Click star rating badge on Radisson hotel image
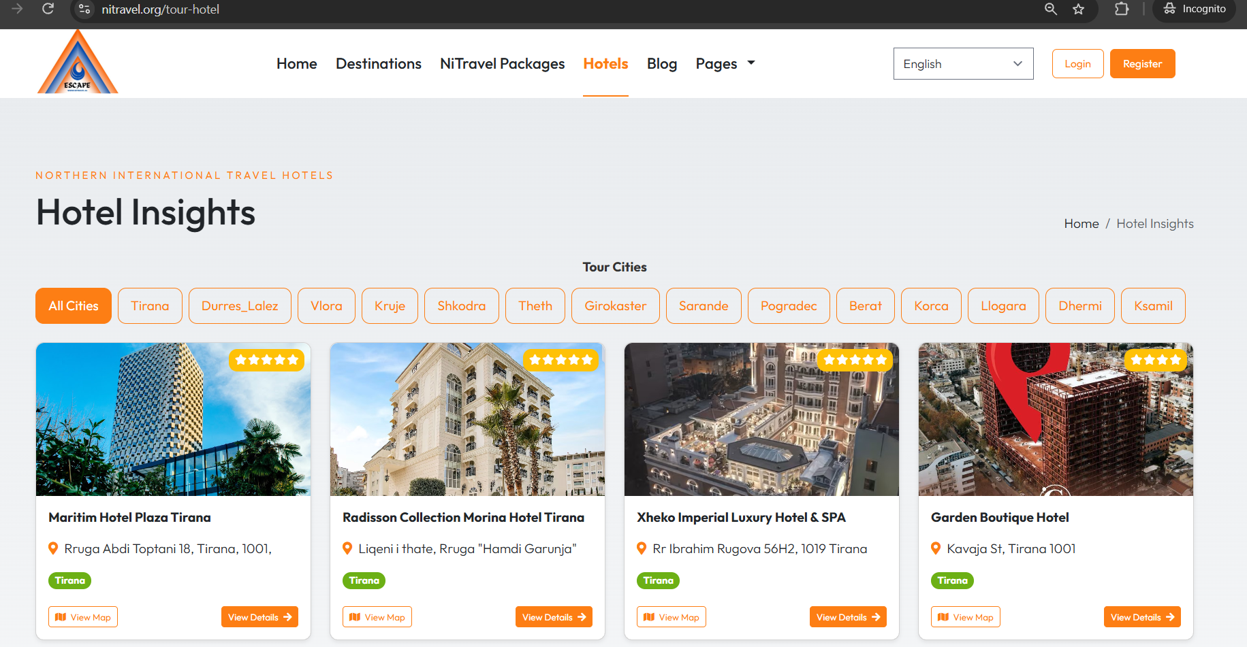 click(x=561, y=360)
